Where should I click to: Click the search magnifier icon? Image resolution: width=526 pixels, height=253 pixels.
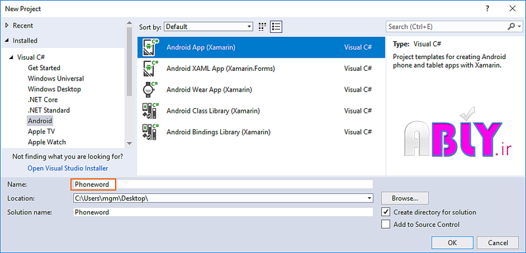(x=512, y=26)
